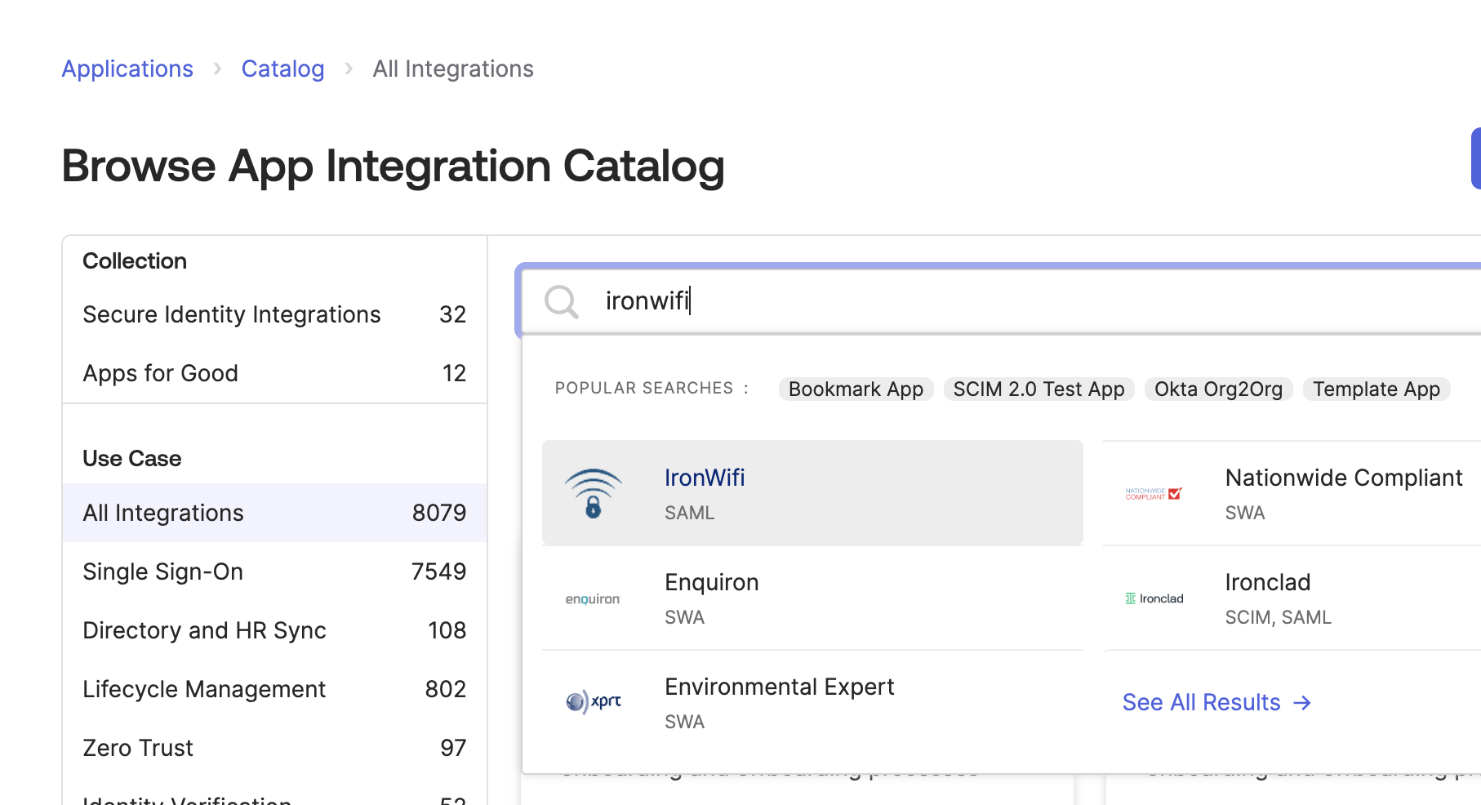Click See All Results link
This screenshot has width=1481, height=805.
pyautogui.click(x=1216, y=702)
